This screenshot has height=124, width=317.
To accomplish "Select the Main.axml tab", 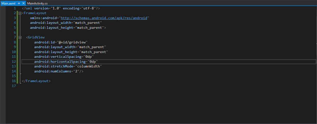I will pyautogui.click(x=8, y=3).
